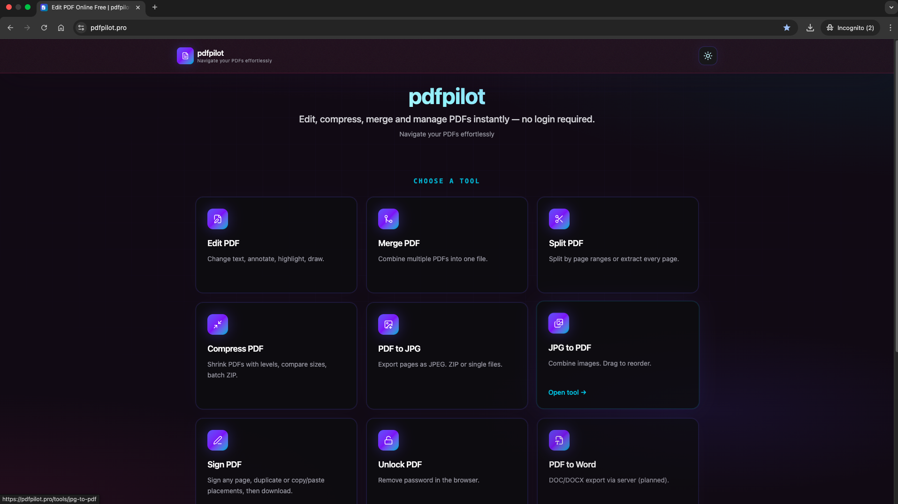Toggle the light/dark theme switch
898x504 pixels.
[708, 56]
